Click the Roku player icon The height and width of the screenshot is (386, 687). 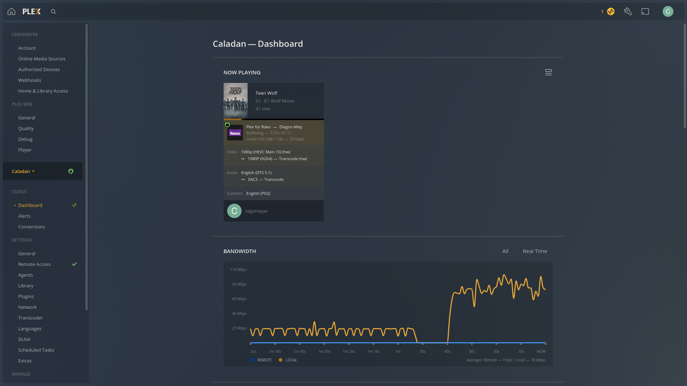[x=235, y=133]
